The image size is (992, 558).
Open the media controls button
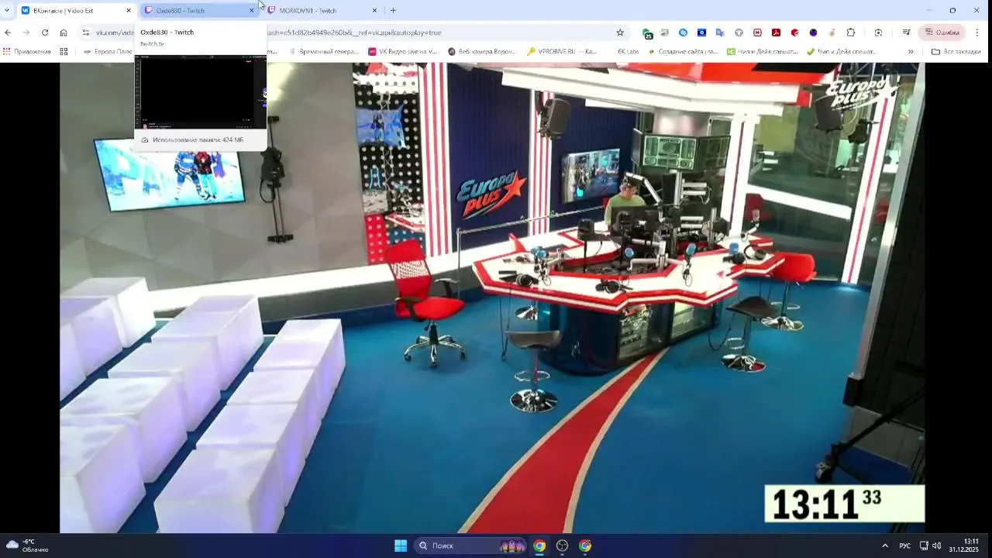906,33
